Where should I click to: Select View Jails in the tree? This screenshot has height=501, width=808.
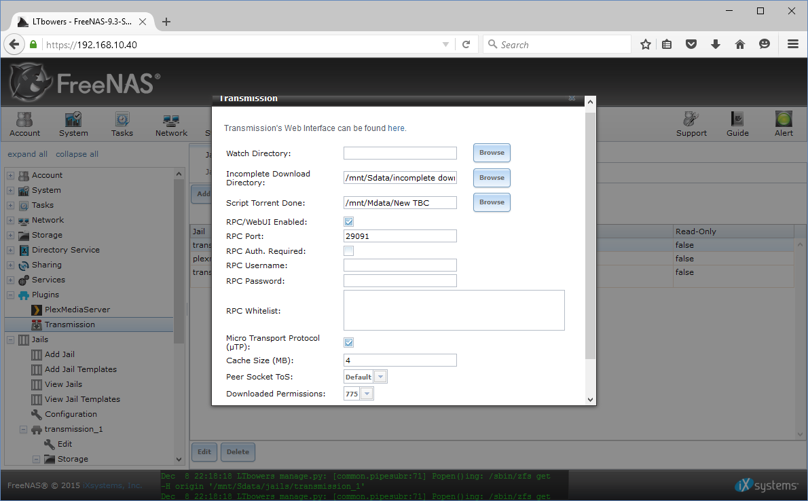tap(63, 384)
